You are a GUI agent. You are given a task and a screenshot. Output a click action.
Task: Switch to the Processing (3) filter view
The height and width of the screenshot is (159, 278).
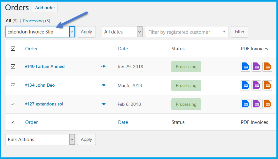pyautogui.click(x=36, y=21)
